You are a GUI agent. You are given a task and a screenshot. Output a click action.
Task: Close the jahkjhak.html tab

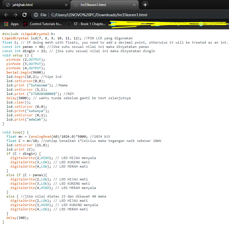tap(66, 5)
